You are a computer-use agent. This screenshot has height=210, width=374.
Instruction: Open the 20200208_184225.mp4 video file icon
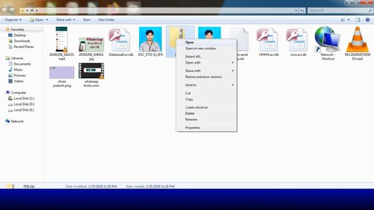coord(61,39)
